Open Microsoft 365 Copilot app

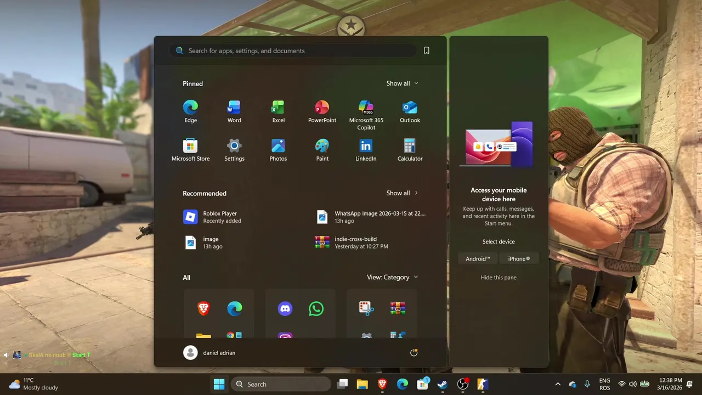[366, 115]
